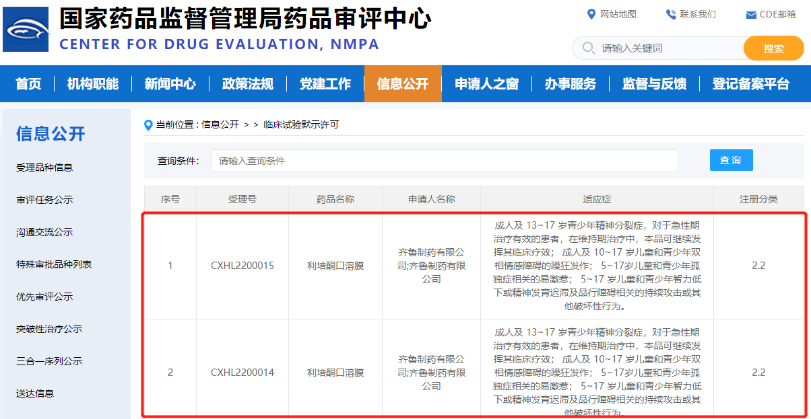Open 监督与反馈 navigation menu

tap(654, 84)
